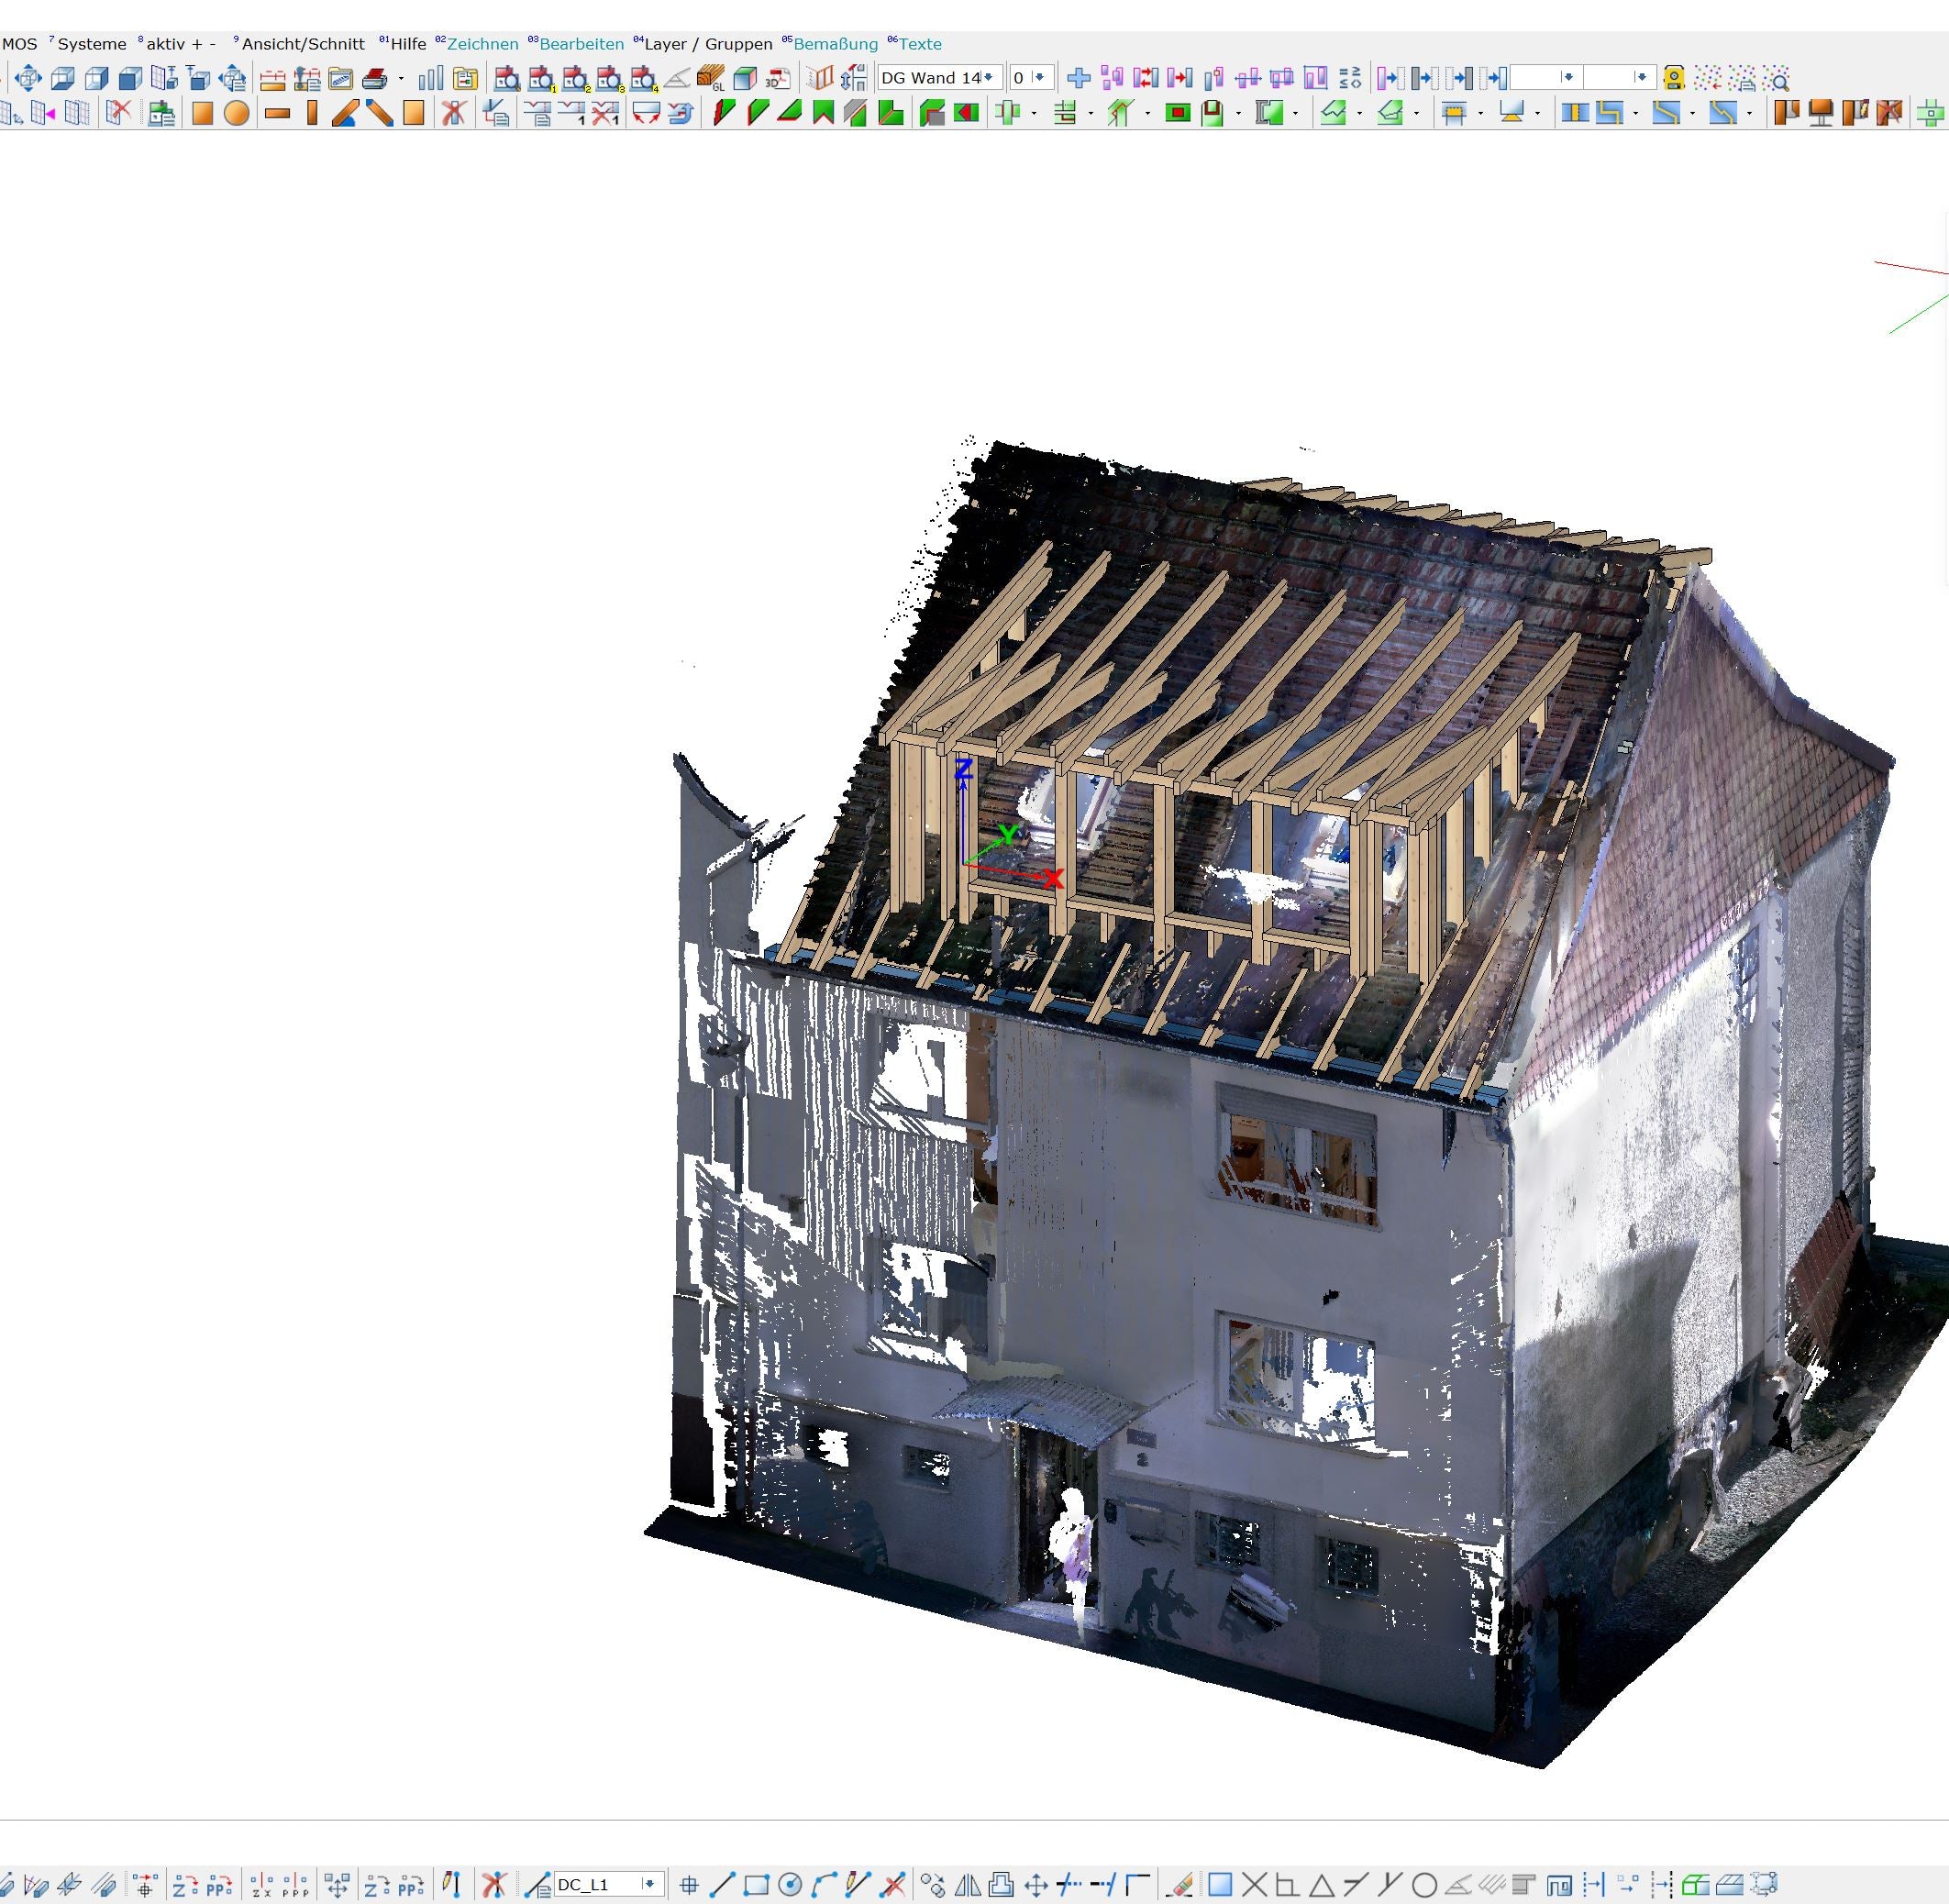Image resolution: width=1949 pixels, height=1904 pixels.
Task: Expand the dropdown arrow beside printer icon
Action: click(401, 79)
